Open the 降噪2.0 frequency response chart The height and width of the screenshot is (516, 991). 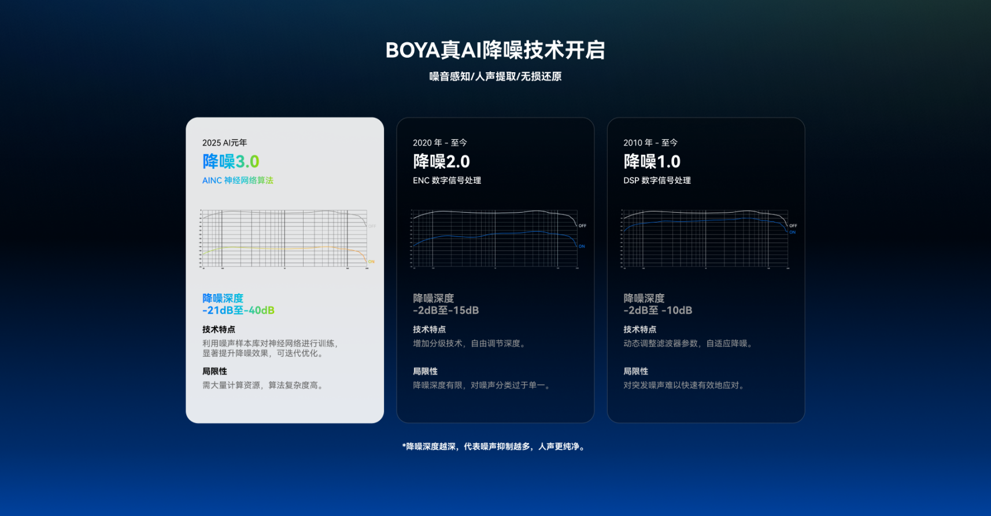(494, 239)
